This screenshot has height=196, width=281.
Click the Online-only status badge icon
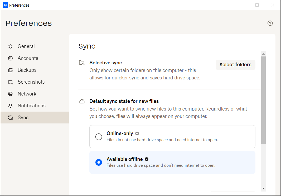coord(137,133)
